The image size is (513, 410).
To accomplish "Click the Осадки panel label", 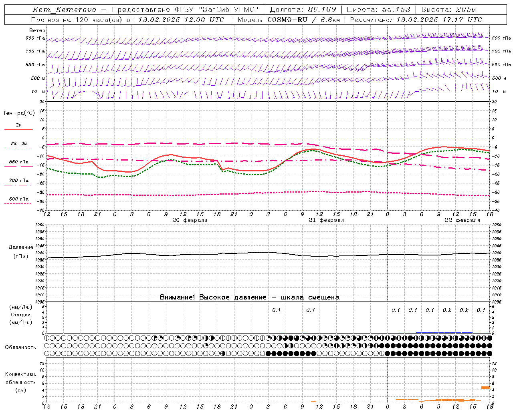I will (x=21, y=315).
